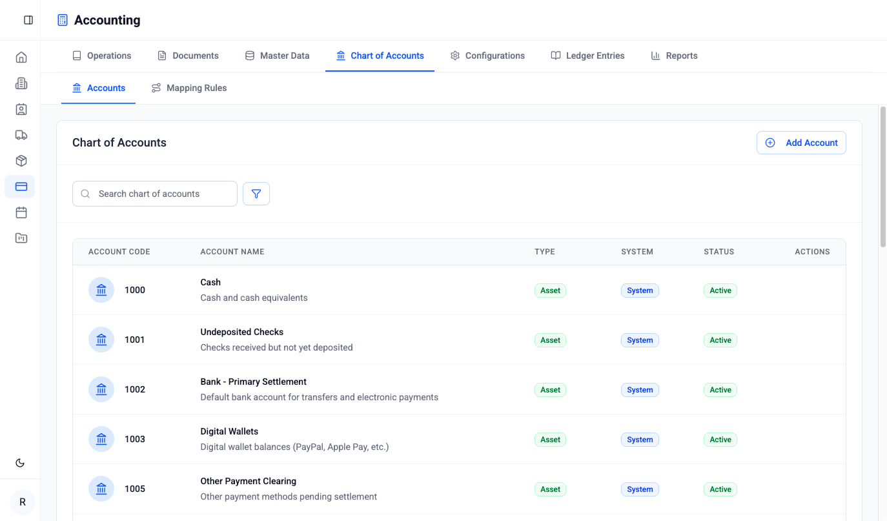Toggle dark mode moon icon

tap(20, 463)
